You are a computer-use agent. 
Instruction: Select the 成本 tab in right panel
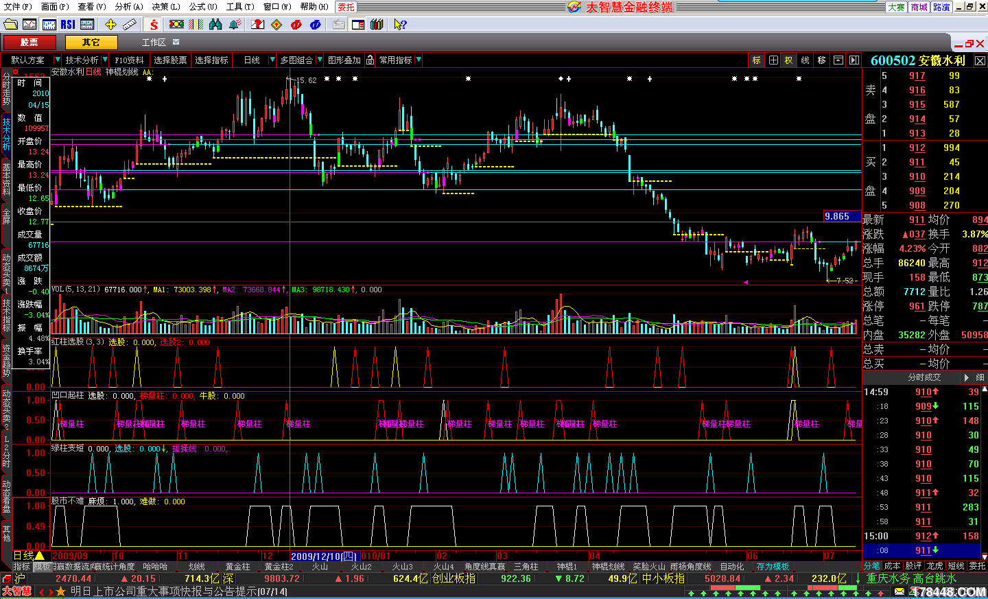point(893,566)
